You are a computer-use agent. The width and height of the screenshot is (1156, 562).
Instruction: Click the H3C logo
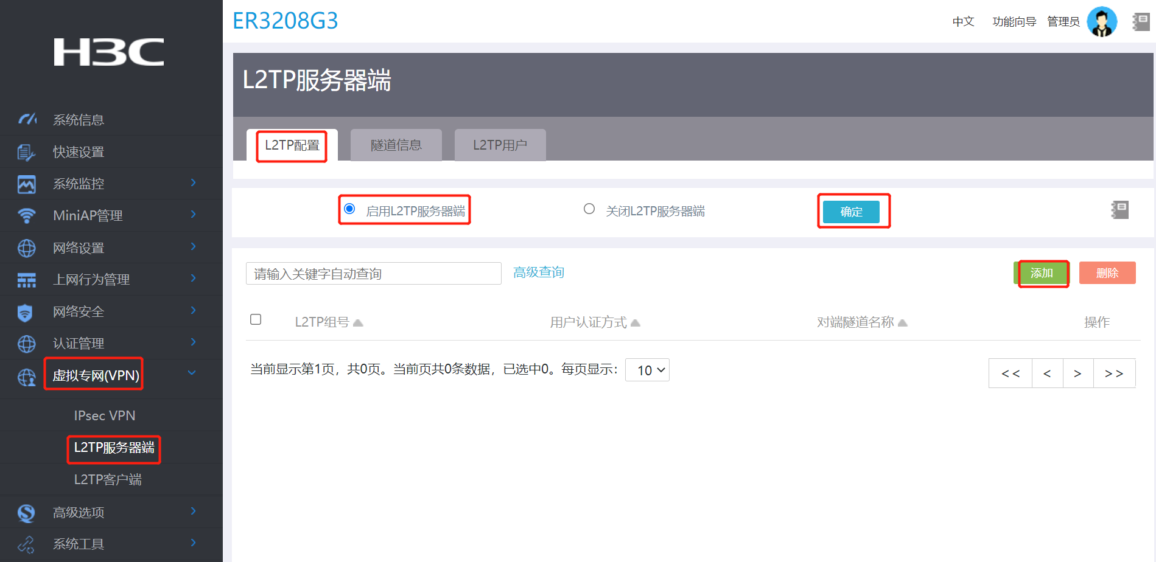coord(108,52)
